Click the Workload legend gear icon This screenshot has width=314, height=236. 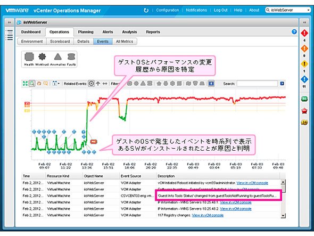[x=42, y=57]
